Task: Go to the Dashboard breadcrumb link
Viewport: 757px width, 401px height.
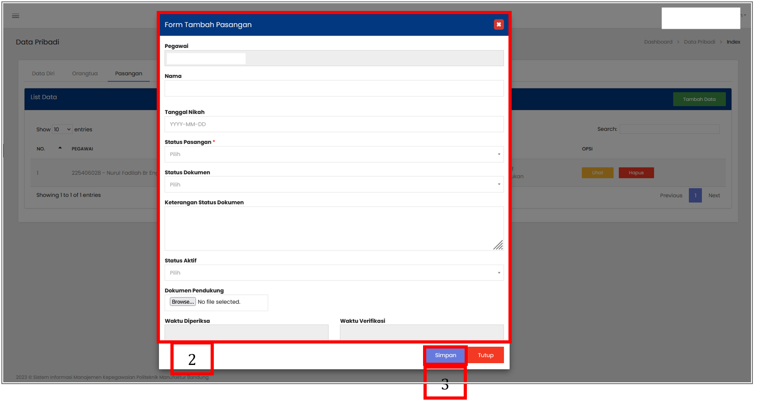Action: (658, 42)
